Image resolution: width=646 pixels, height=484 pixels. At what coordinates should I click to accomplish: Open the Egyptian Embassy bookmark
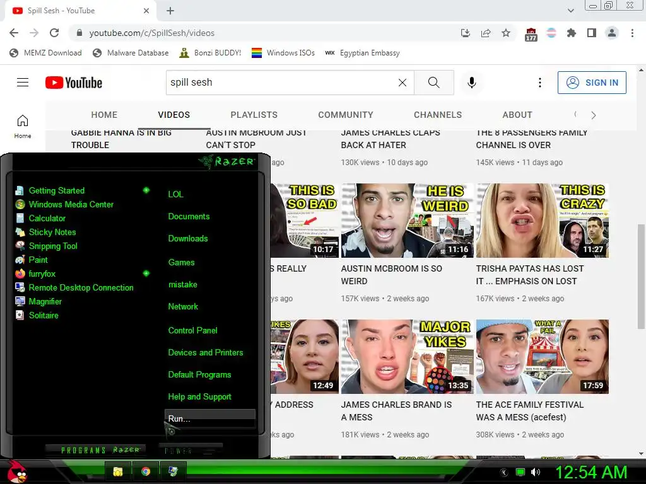(363, 53)
